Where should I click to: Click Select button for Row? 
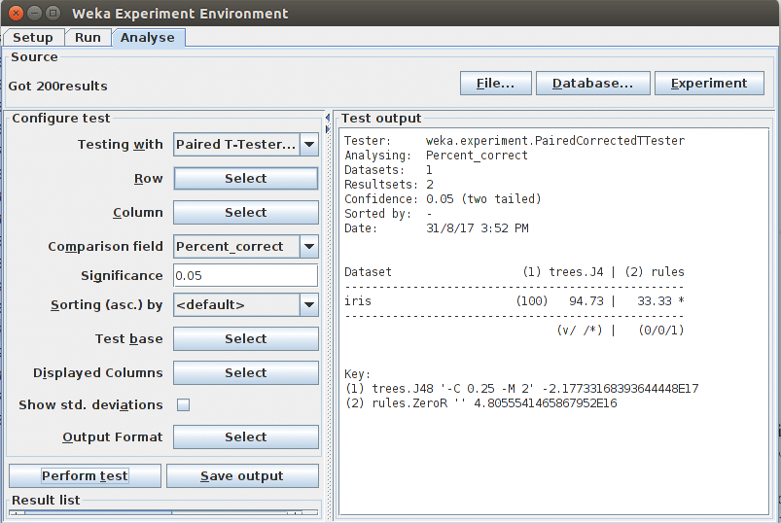click(x=245, y=179)
